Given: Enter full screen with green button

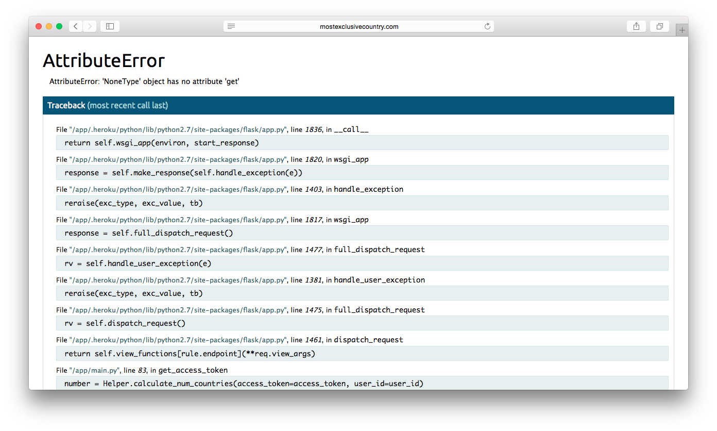Looking at the screenshot, I should point(59,26).
